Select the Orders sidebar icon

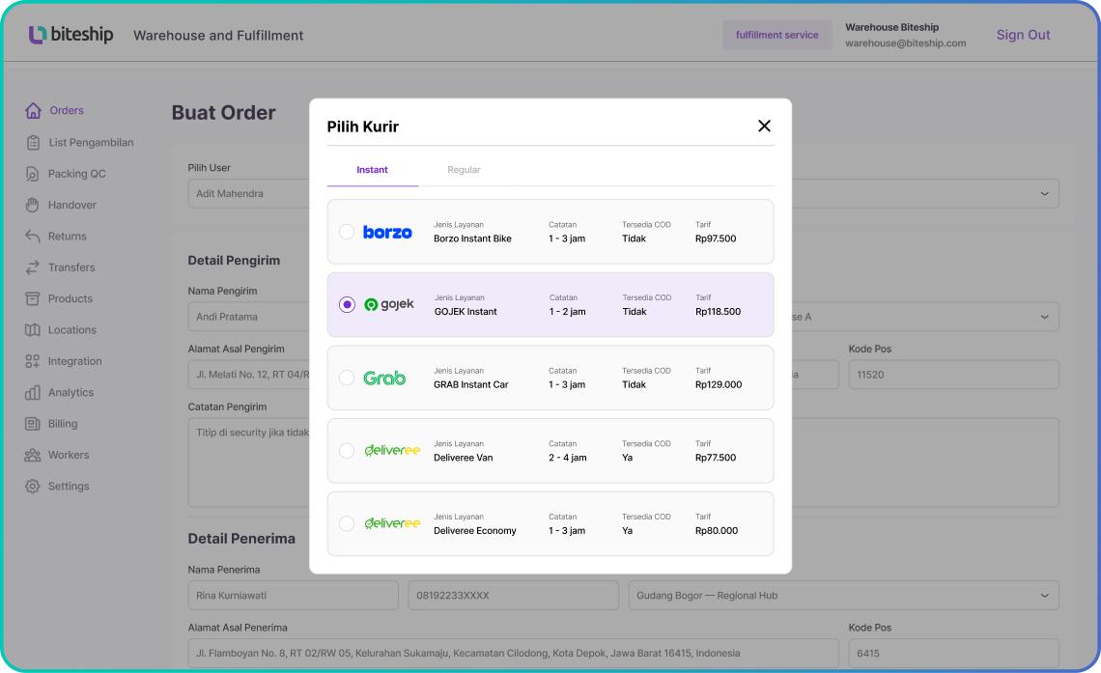[x=33, y=110]
